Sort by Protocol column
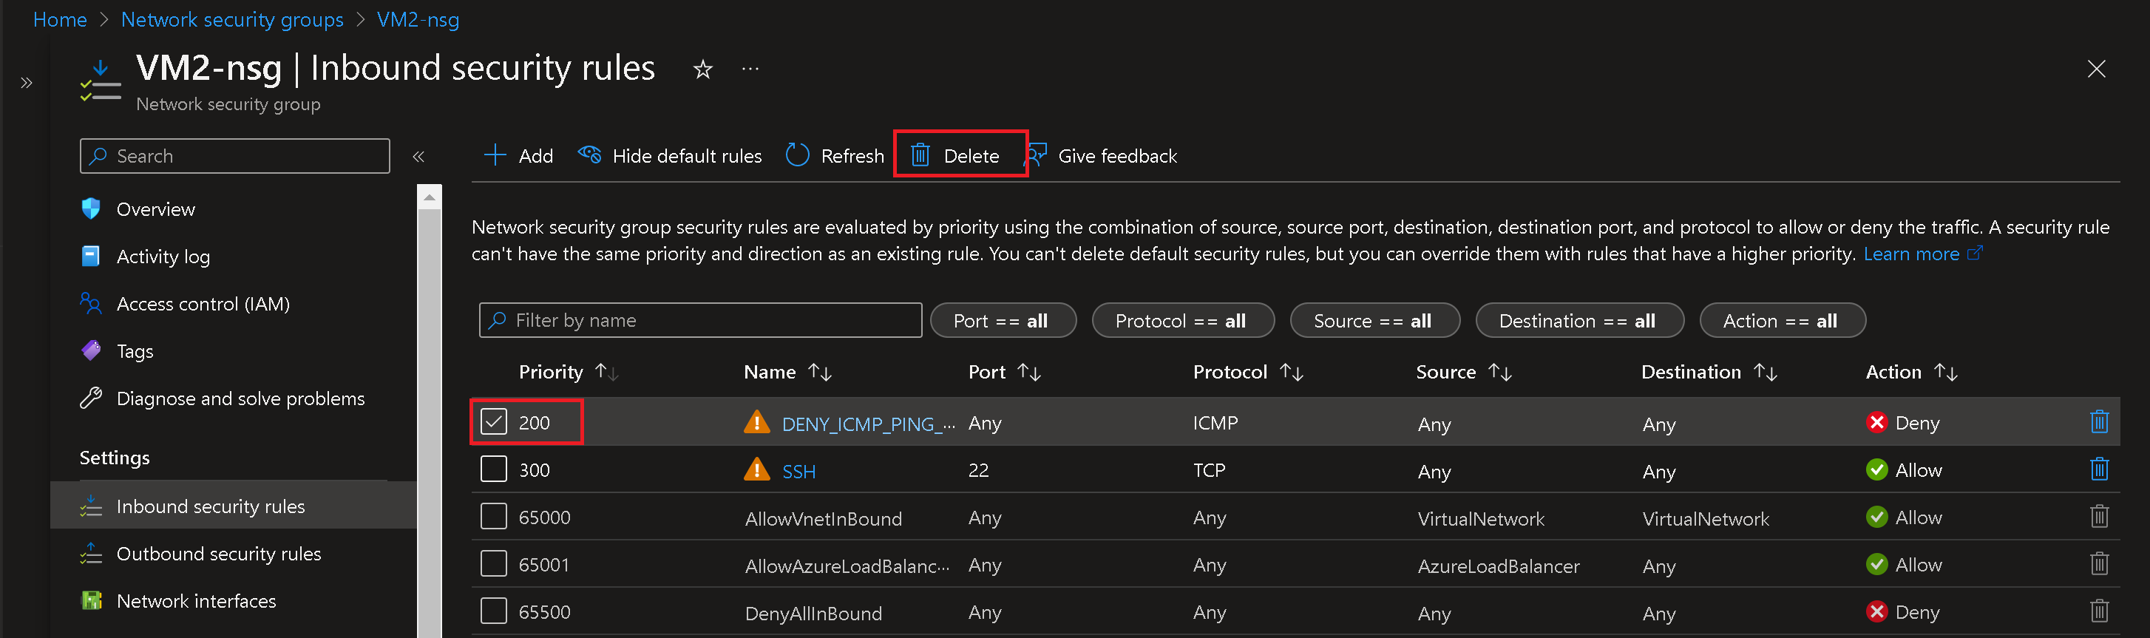Screen dimensions: 2150x638 click(1248, 372)
